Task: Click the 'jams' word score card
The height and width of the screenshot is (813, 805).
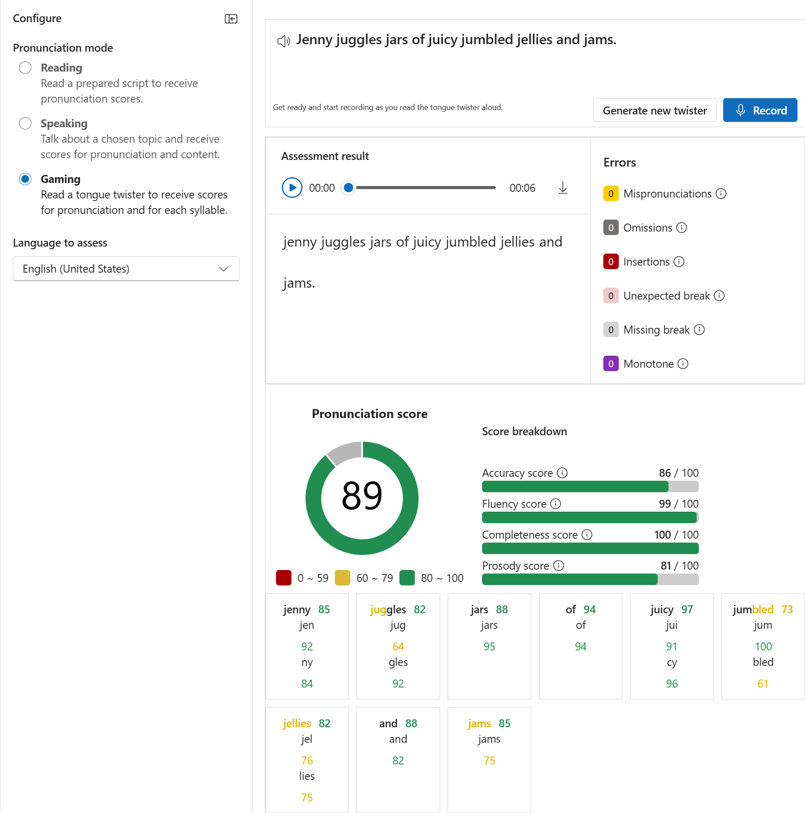Action: pos(489,760)
